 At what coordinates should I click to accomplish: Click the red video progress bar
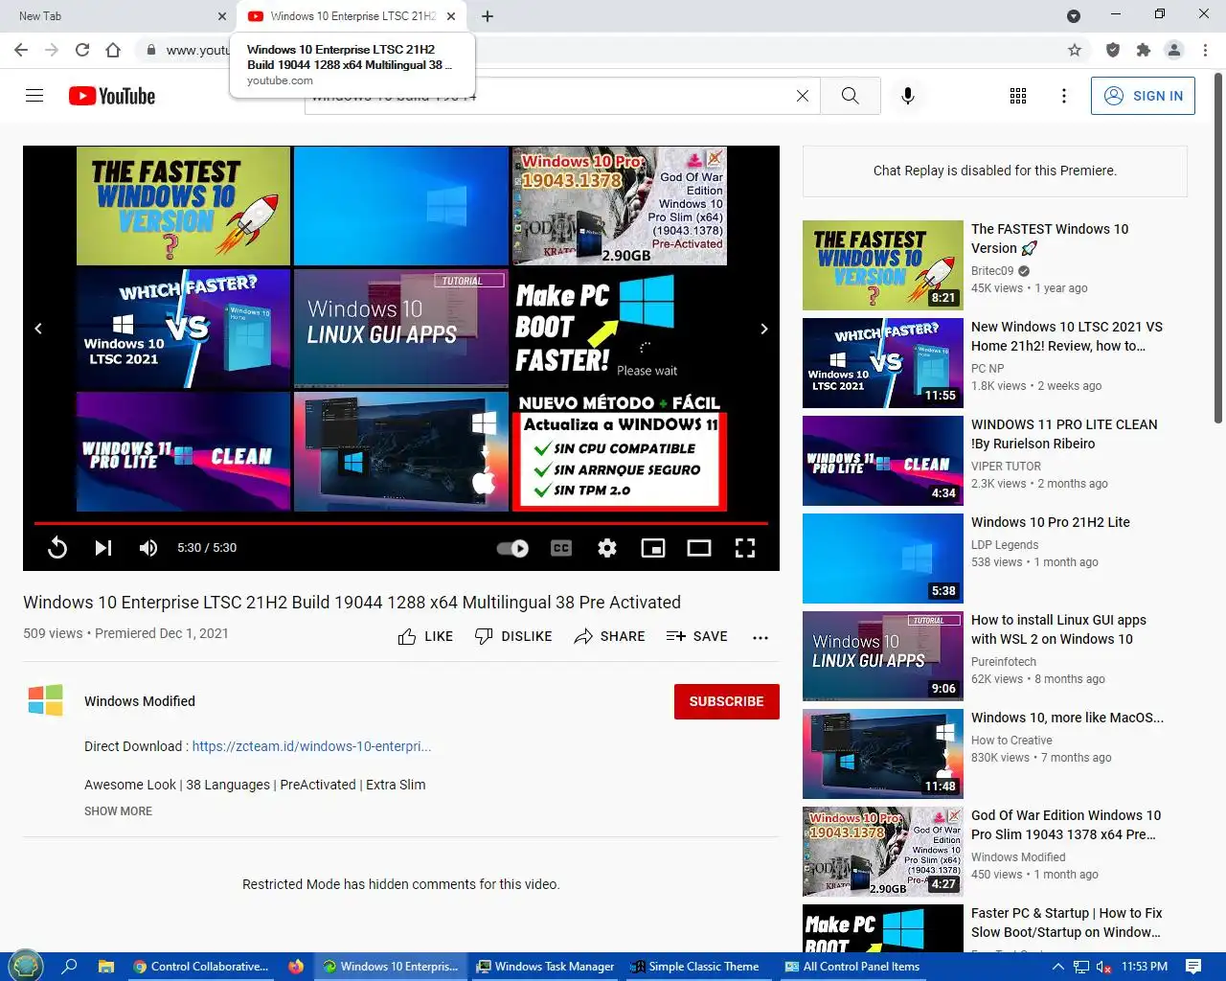pos(401,523)
